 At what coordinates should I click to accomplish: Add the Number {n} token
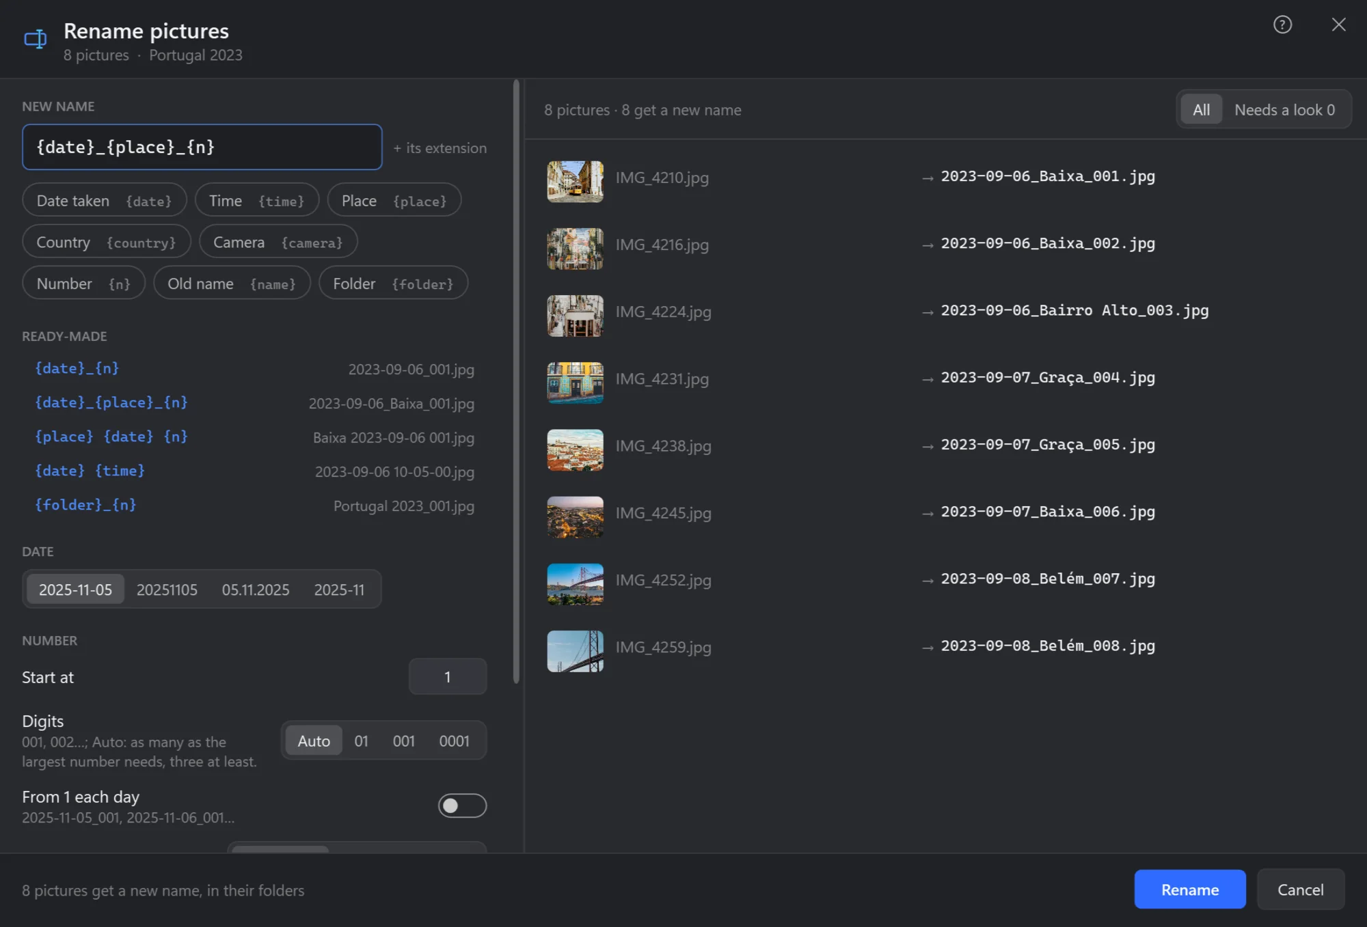tap(83, 283)
